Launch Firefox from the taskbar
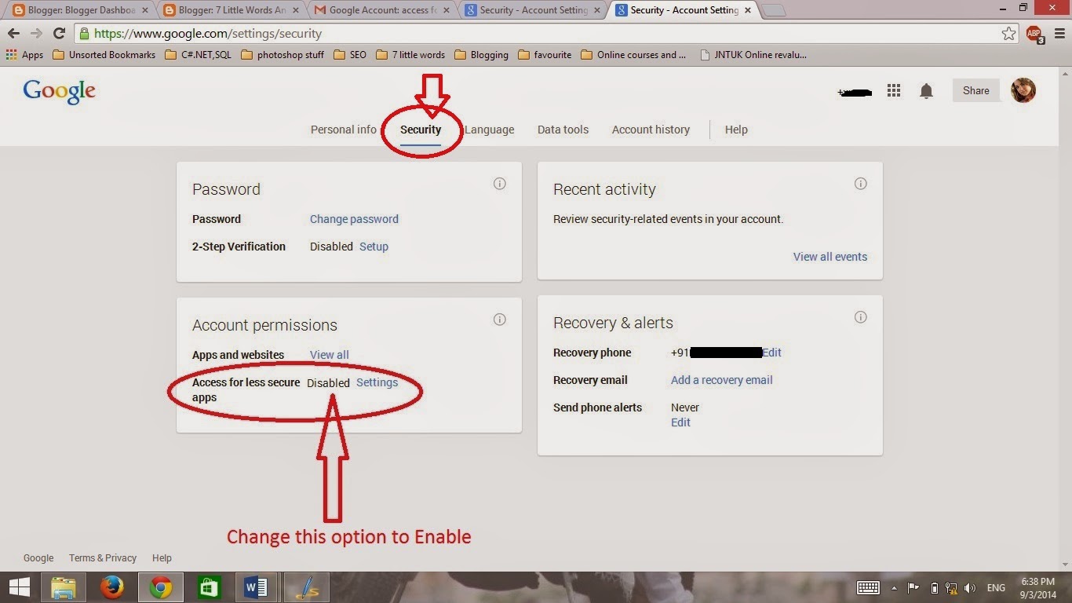Screen dimensions: 1072x603 [x=112, y=587]
